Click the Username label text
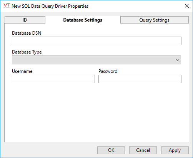This screenshot has height=158, width=193. (22, 71)
